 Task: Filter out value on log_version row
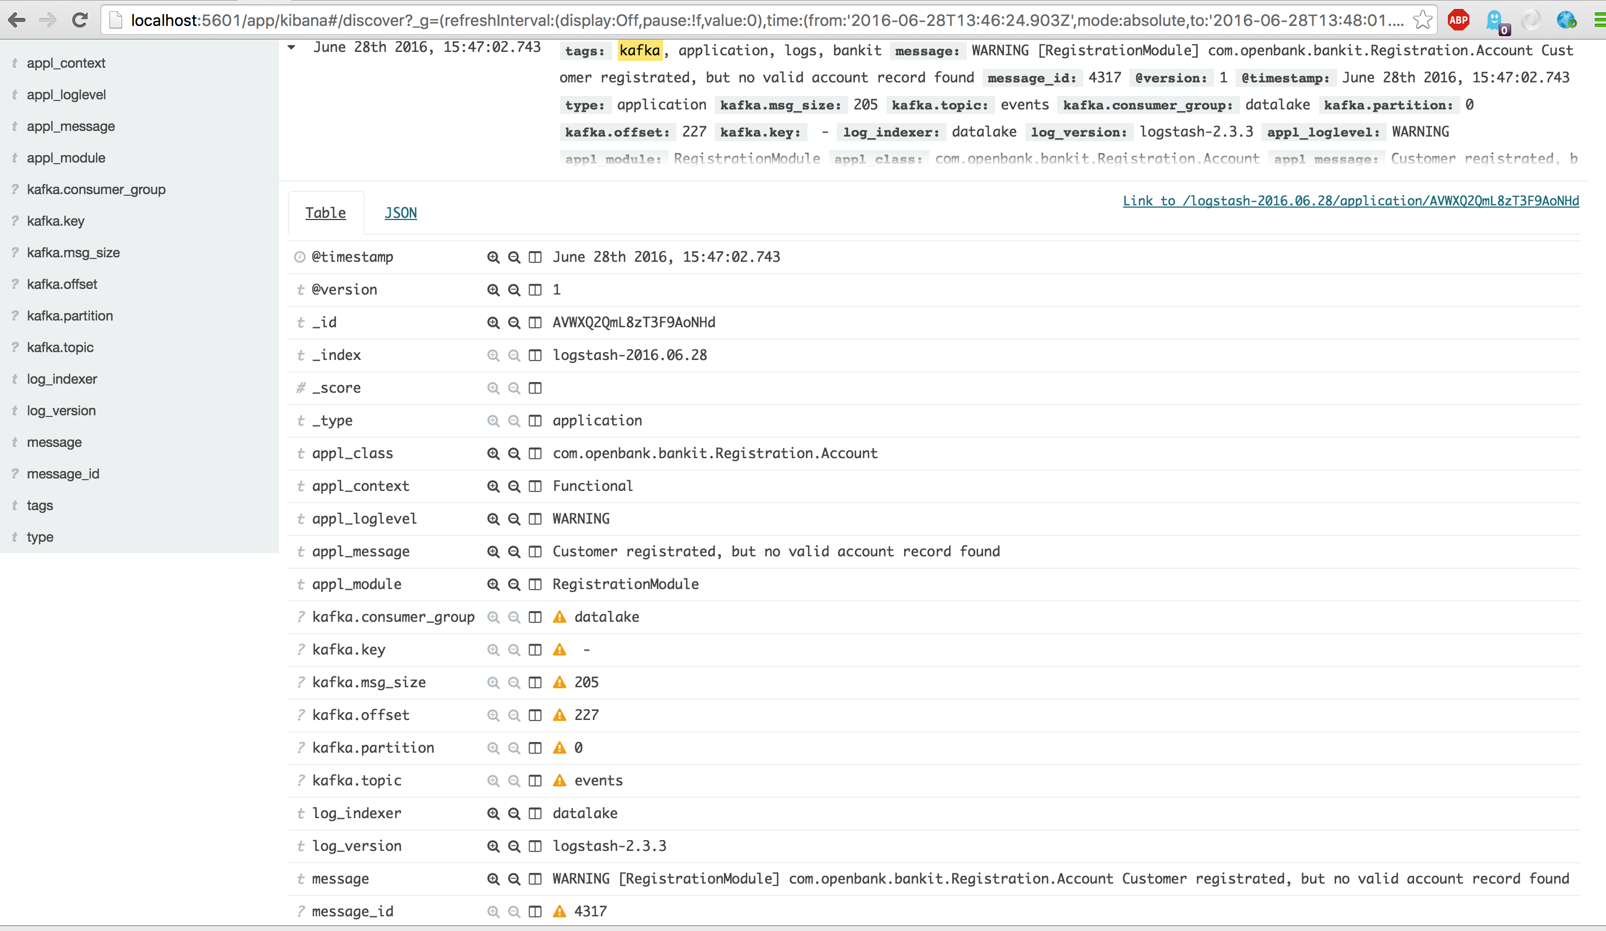coord(514,846)
